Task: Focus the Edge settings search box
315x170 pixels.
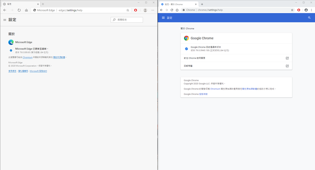Action: point(127,20)
